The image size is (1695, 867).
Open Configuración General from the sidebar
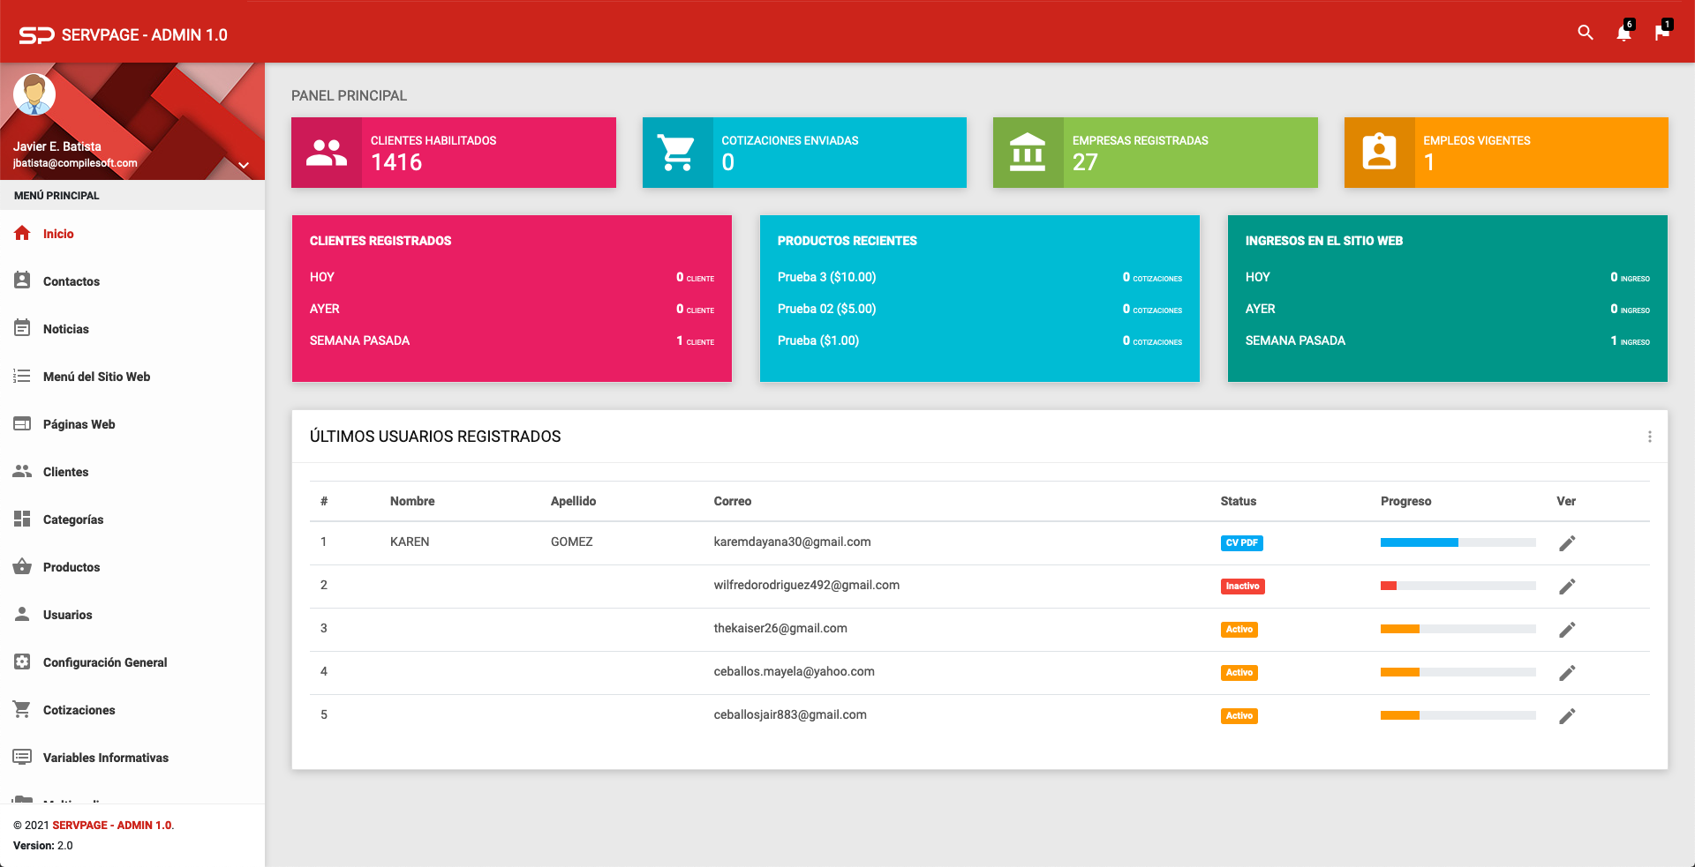(x=104, y=662)
